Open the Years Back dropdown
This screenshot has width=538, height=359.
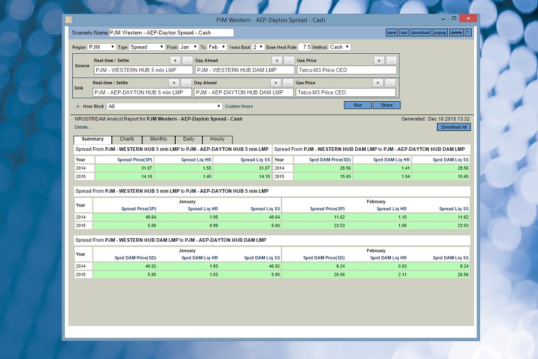(x=258, y=47)
